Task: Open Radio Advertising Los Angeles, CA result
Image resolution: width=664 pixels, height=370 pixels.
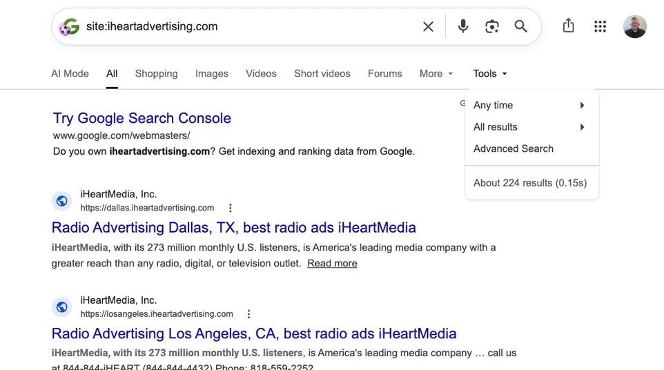Action: coord(254,333)
